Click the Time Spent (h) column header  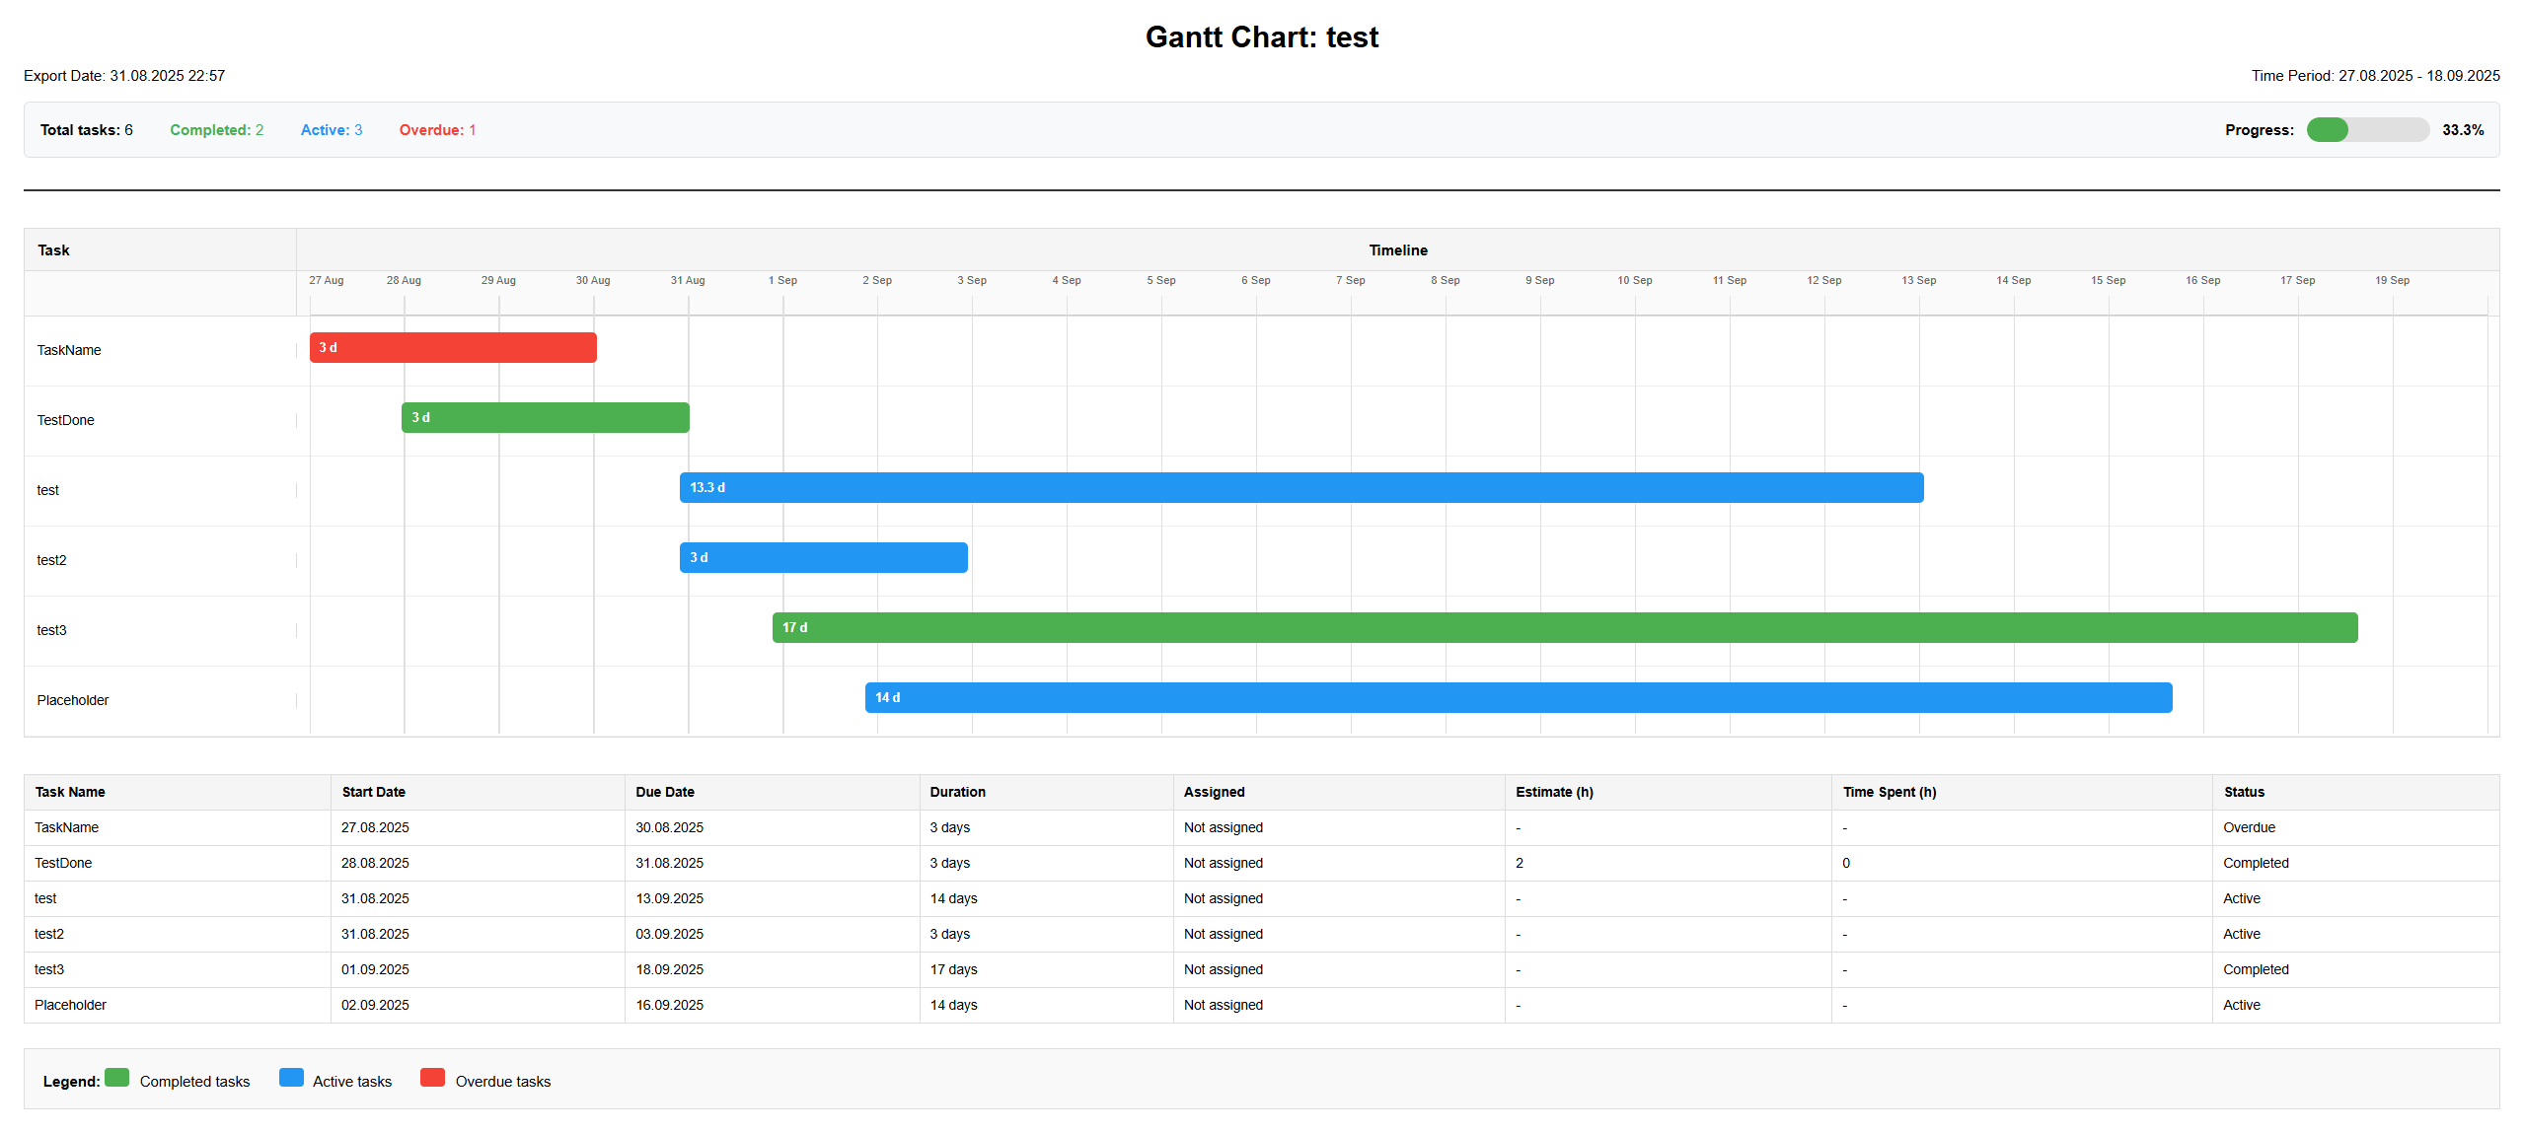1889,792
